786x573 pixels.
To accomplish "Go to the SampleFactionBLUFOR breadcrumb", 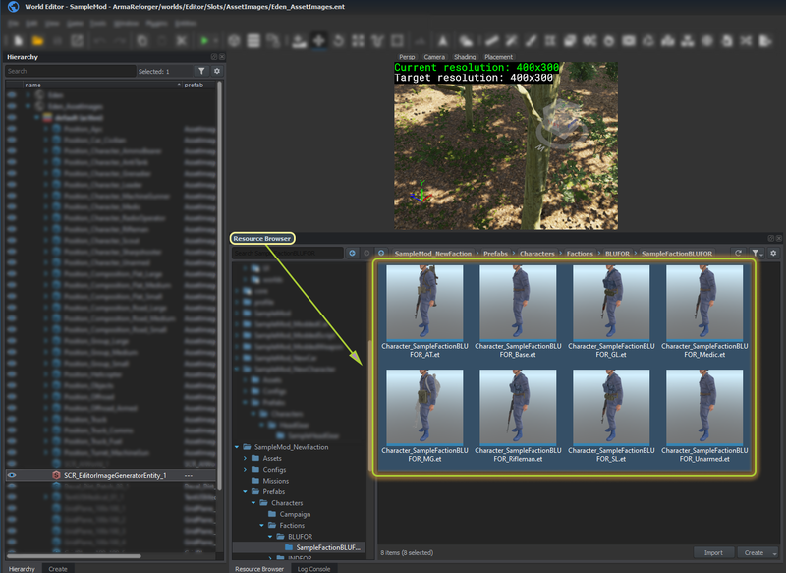I will pyautogui.click(x=677, y=254).
